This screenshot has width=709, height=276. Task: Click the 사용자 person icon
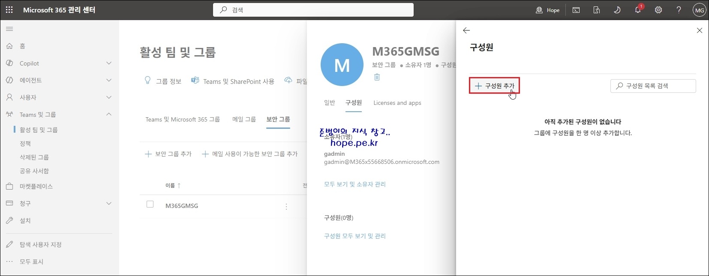(9, 97)
